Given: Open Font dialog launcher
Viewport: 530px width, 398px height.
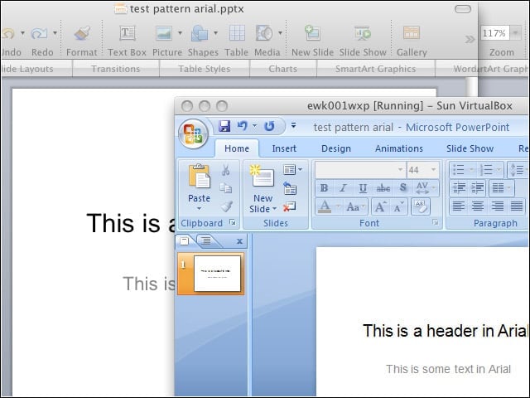Looking at the screenshot, I should click(436, 222).
